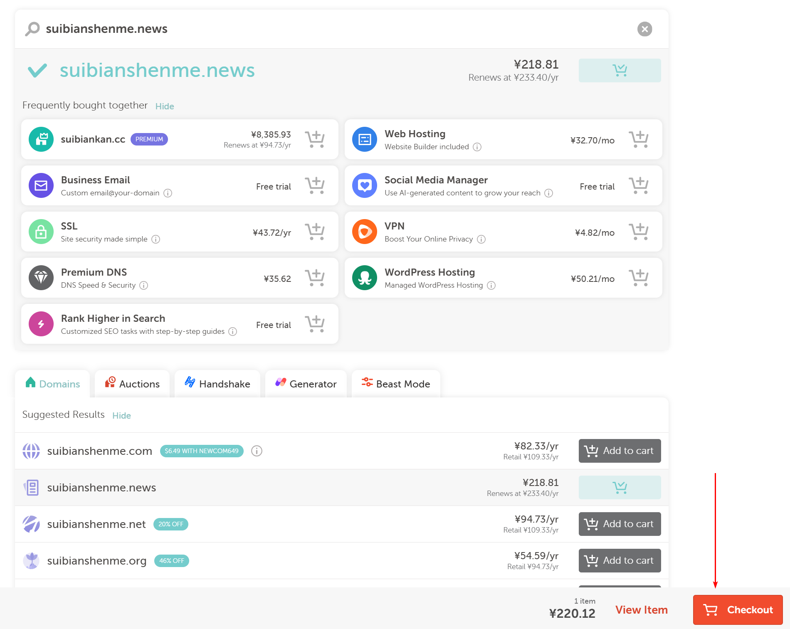Hide the Suggested Results list
Image resolution: width=790 pixels, height=629 pixels.
121,416
